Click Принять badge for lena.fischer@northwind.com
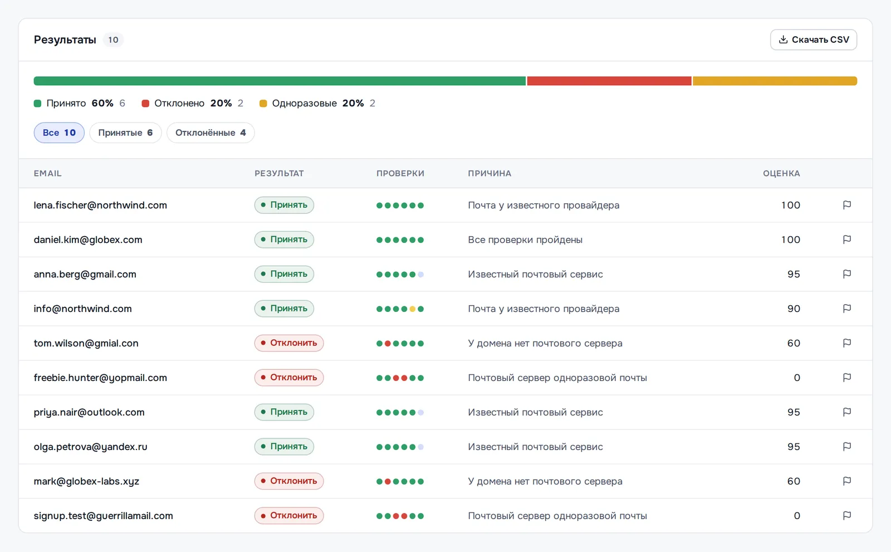The width and height of the screenshot is (891, 552). pos(284,205)
